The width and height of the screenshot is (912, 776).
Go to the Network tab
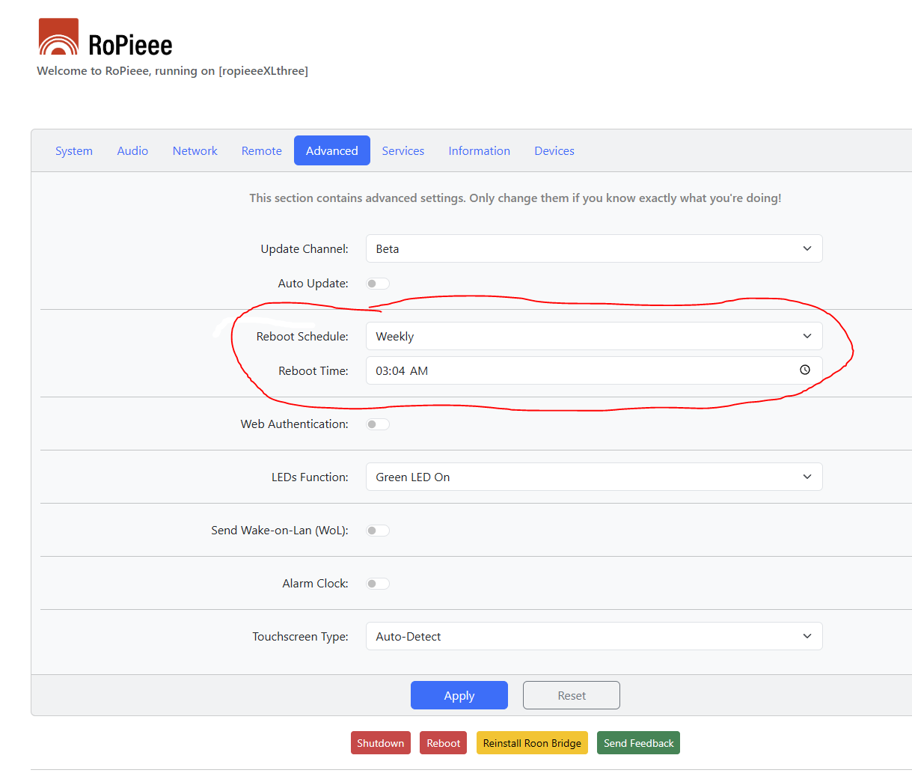[x=195, y=150]
